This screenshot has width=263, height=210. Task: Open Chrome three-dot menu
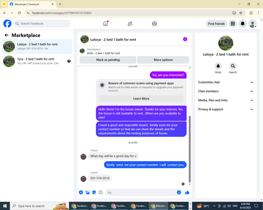(x=258, y=13)
